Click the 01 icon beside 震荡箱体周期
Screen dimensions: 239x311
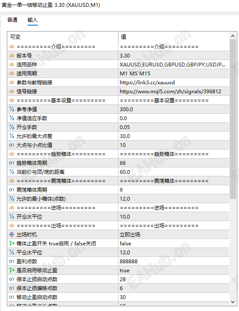[x=11, y=190]
